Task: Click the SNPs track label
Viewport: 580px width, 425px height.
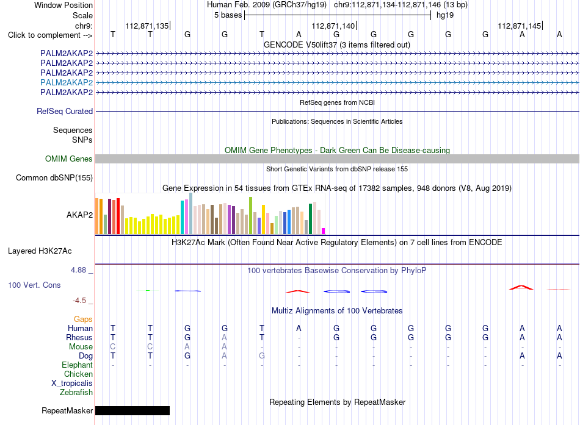Action: [82, 140]
